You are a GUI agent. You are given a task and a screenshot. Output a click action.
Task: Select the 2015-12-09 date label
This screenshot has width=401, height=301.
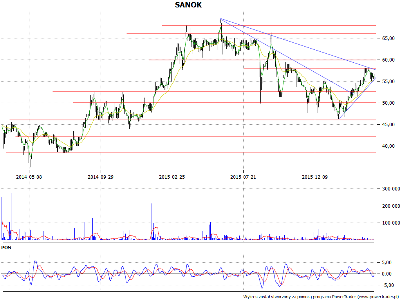[314, 177]
